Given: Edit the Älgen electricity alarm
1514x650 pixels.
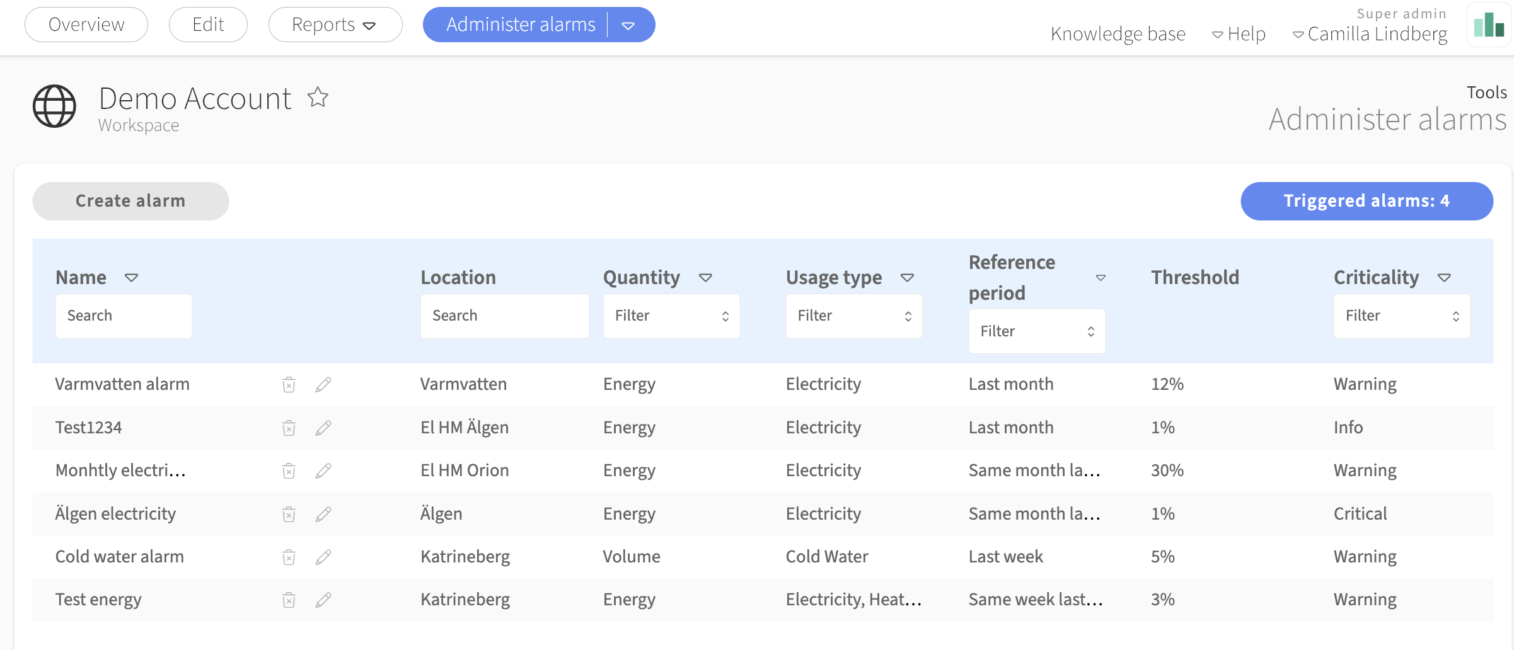Looking at the screenshot, I should 323,514.
